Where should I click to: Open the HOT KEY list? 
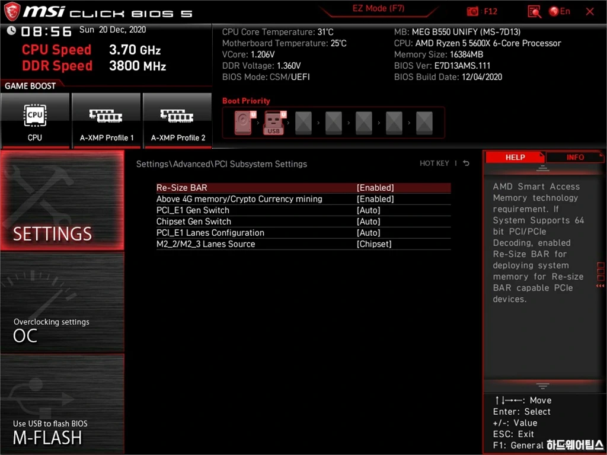434,164
